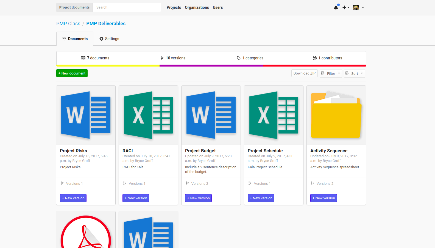
Task: Open the Project Risks title link
Action: click(x=73, y=151)
